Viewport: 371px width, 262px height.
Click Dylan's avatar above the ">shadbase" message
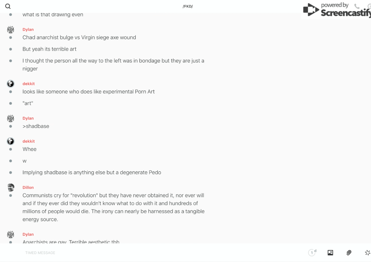click(x=10, y=118)
